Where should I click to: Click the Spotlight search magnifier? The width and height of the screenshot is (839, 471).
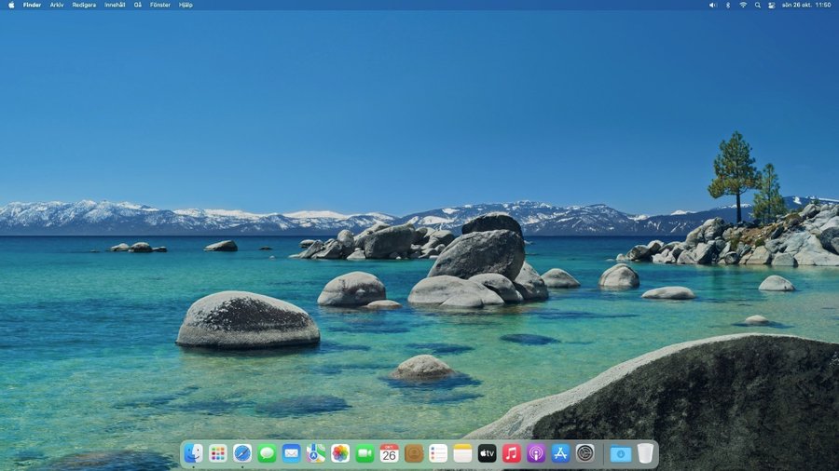point(758,5)
